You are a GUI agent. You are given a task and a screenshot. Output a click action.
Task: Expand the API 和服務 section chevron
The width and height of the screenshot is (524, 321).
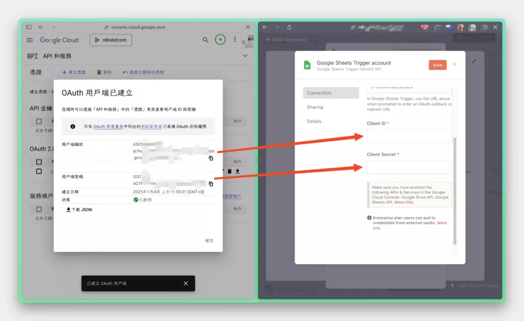coord(245,56)
